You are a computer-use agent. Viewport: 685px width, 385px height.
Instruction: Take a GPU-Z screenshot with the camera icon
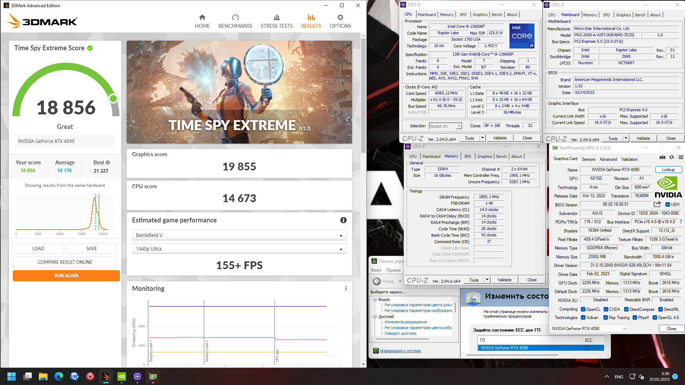(662, 157)
